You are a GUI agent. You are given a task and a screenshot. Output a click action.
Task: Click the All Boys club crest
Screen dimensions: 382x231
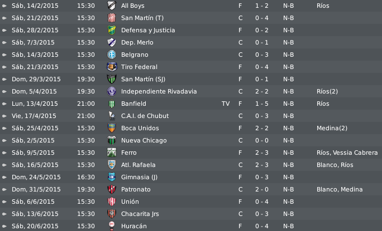(x=112, y=6)
